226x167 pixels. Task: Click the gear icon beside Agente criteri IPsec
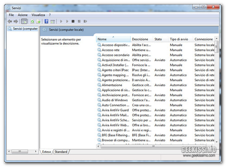coord(99,70)
